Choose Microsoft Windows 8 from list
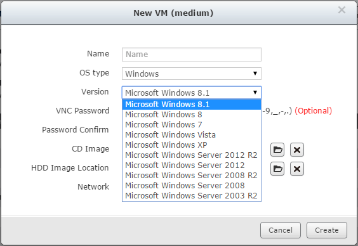Screen dimensions: 358x246 (x=192, y=115)
